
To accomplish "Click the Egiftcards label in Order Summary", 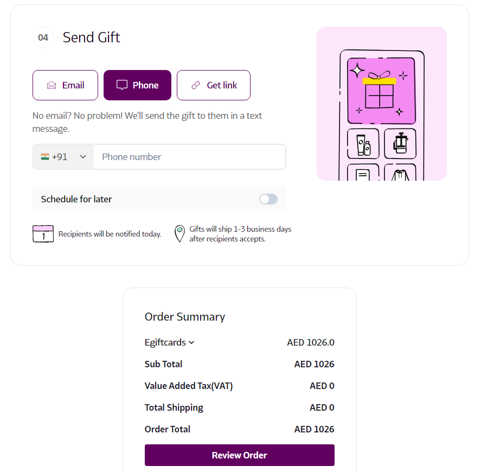I will (x=165, y=342).
